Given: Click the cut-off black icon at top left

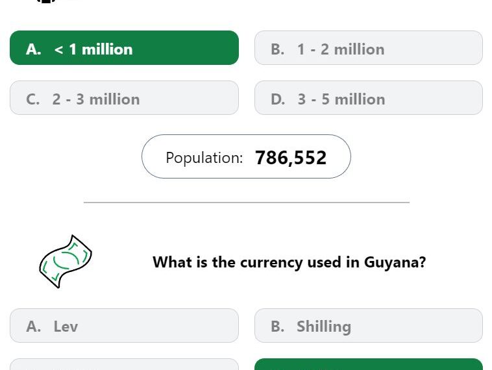Looking at the screenshot, I should click(x=46, y=1).
